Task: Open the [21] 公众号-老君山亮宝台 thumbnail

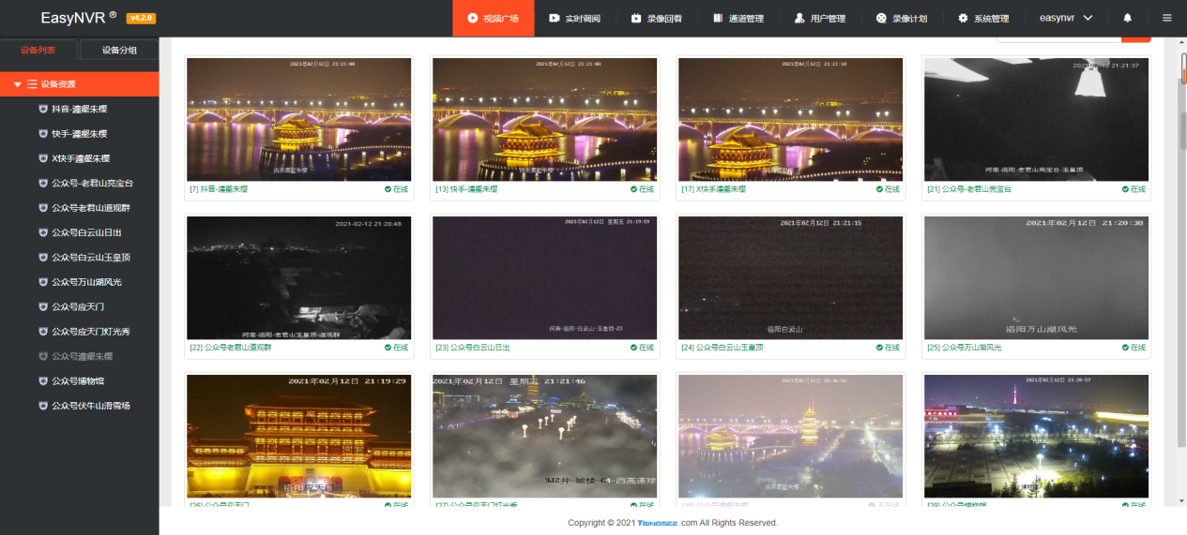Action: pyautogui.click(x=1037, y=119)
